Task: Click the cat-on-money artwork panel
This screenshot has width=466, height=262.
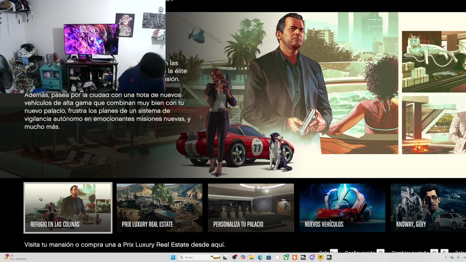Action: pyautogui.click(x=434, y=61)
